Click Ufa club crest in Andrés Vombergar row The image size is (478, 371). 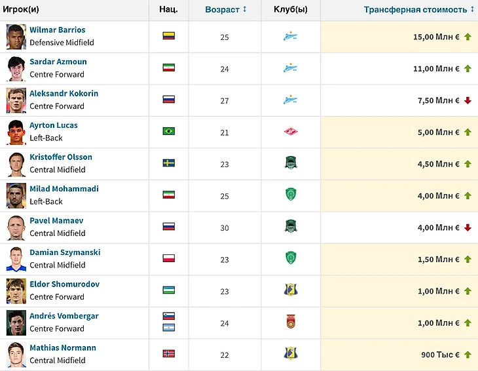[x=291, y=322]
